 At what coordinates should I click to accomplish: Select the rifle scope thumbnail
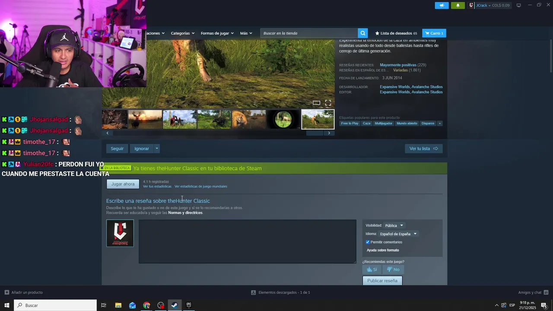[283, 119]
